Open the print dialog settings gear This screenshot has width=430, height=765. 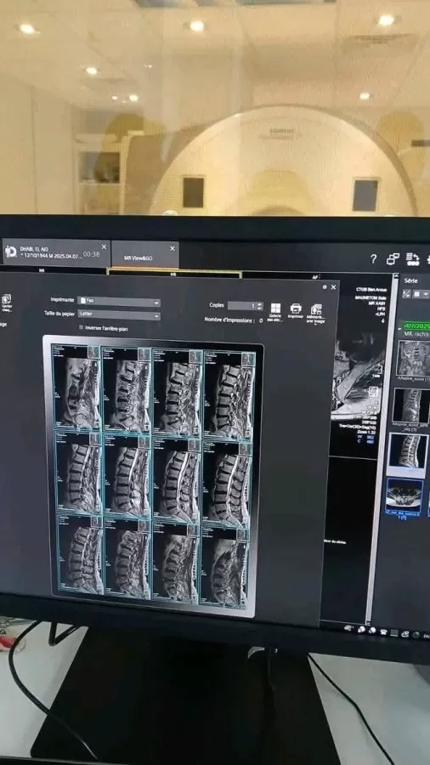click(x=325, y=287)
